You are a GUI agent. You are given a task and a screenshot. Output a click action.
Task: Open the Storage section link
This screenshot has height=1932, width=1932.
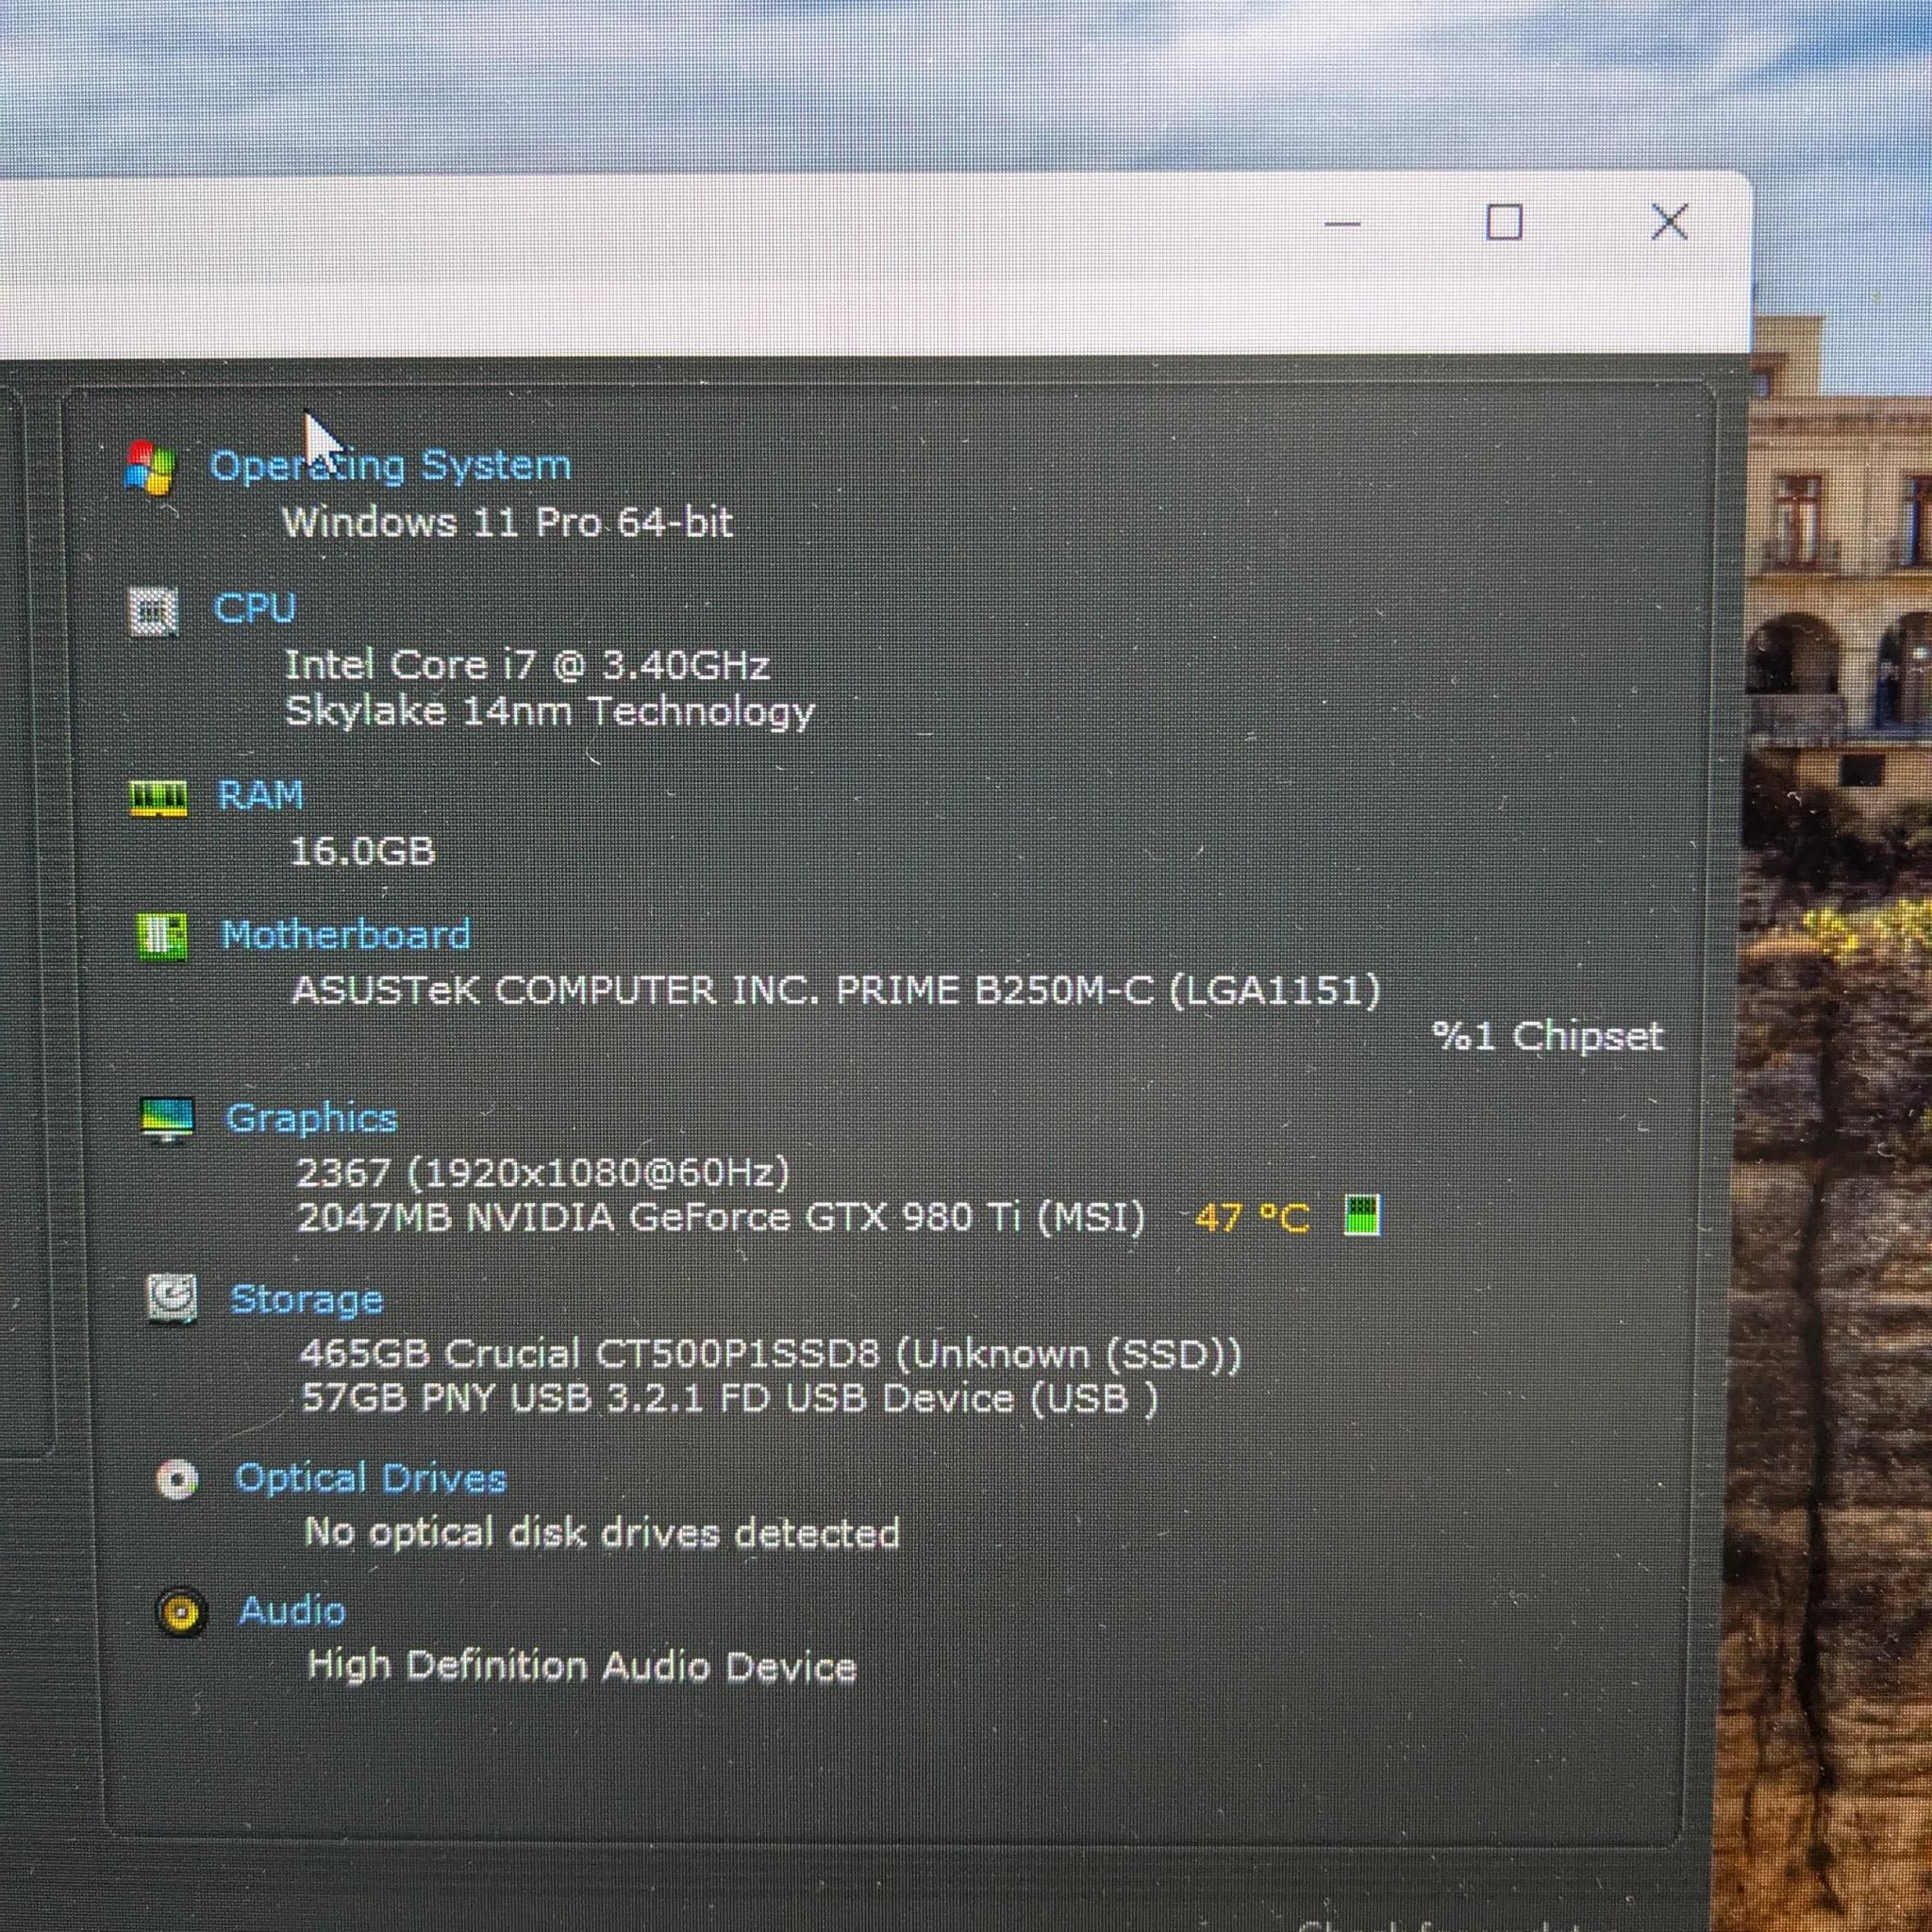pyautogui.click(x=306, y=1299)
